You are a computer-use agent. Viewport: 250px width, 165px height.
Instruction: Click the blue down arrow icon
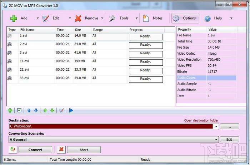[x=36, y=110]
